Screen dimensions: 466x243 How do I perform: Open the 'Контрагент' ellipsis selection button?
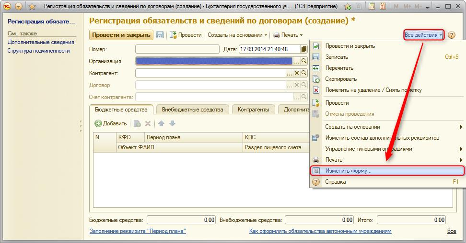tap(290, 73)
